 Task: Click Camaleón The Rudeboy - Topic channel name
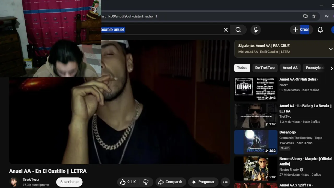(x=301, y=138)
